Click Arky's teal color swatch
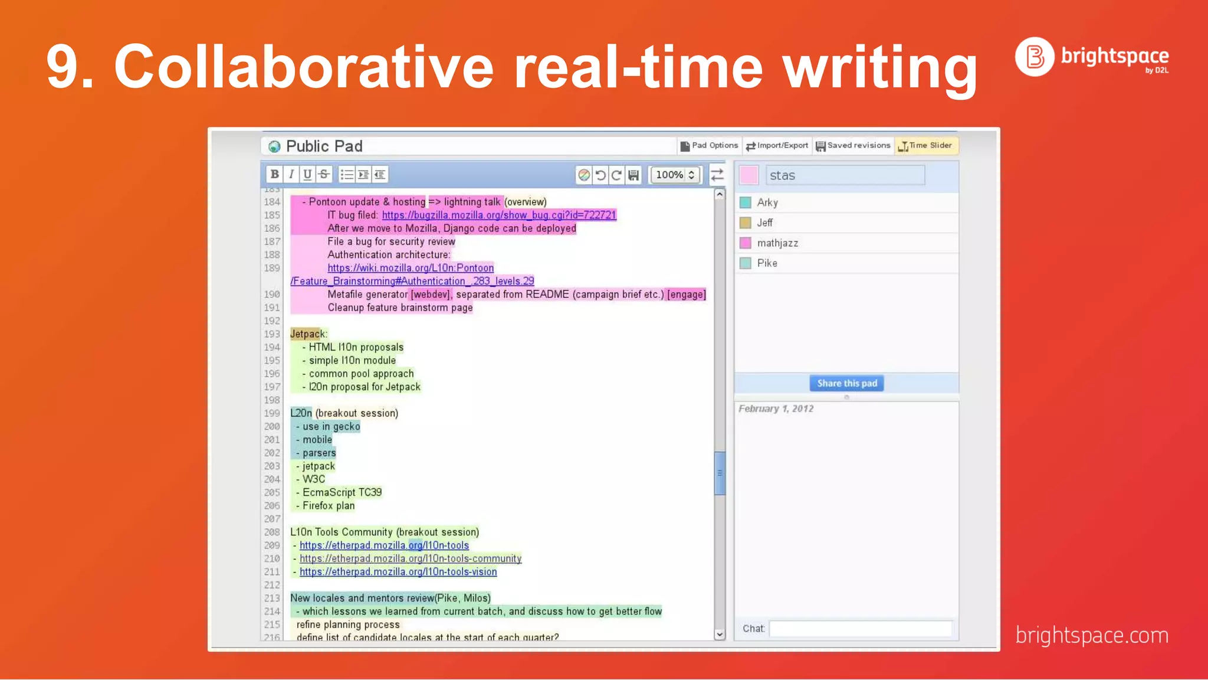The image size is (1208, 680). pos(746,202)
